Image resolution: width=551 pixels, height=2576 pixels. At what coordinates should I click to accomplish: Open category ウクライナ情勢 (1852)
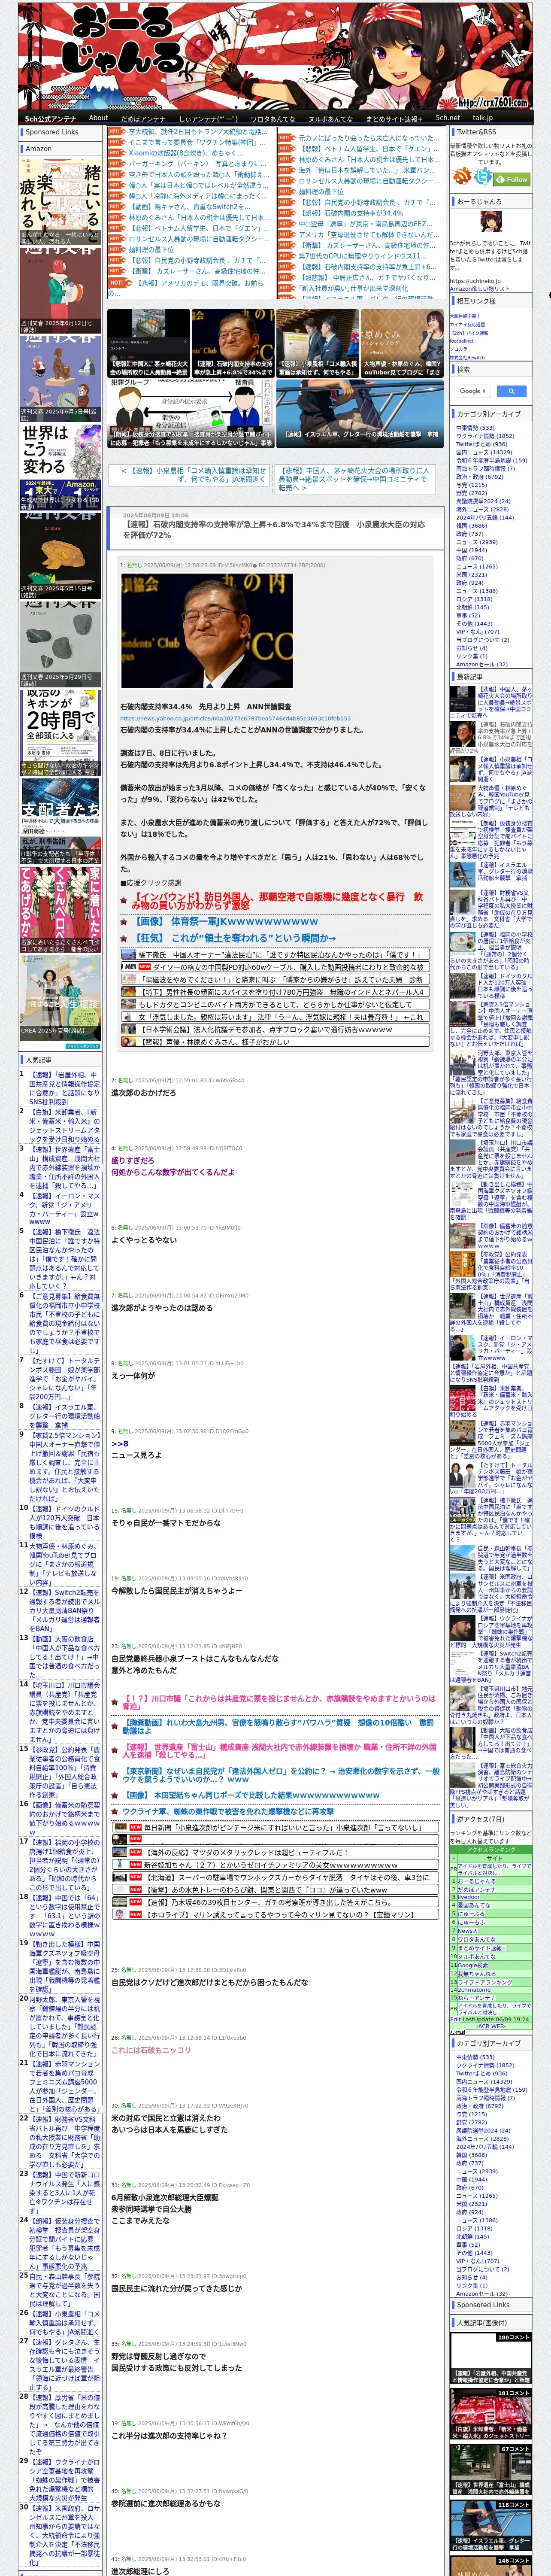pos(485,436)
